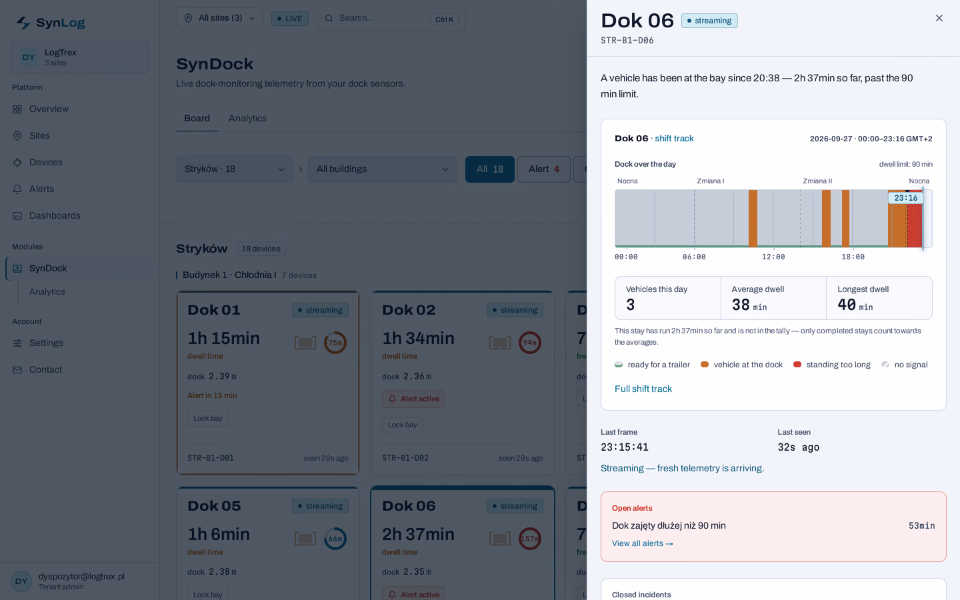960x600 pixels.
Task: Open Analytics under SynDock in sidebar
Action: (47, 292)
